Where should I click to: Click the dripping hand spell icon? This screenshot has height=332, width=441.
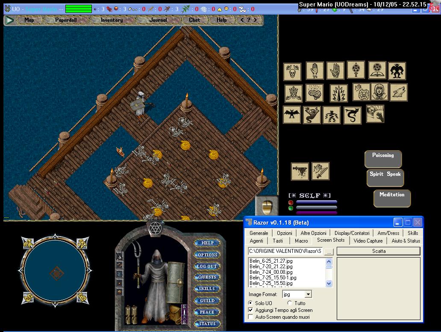click(315, 70)
